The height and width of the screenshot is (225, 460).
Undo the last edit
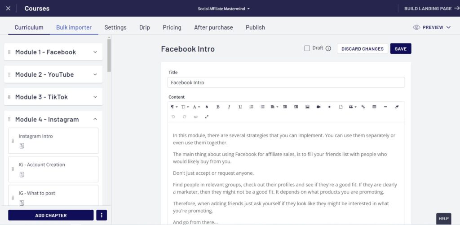[x=173, y=117]
